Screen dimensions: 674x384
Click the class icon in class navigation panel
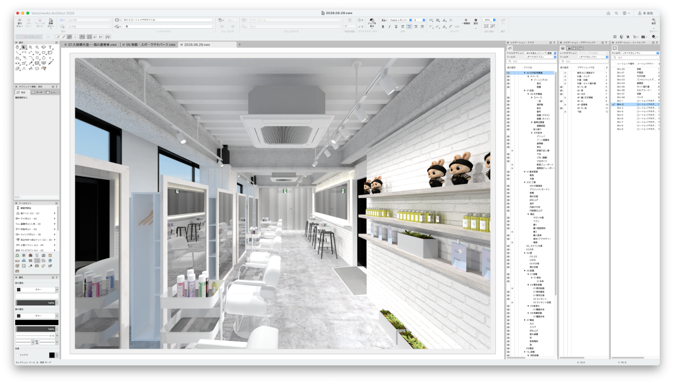click(x=509, y=48)
